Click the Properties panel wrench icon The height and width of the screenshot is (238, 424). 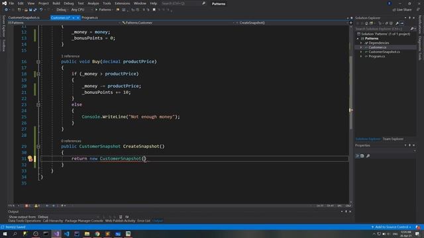(368, 156)
